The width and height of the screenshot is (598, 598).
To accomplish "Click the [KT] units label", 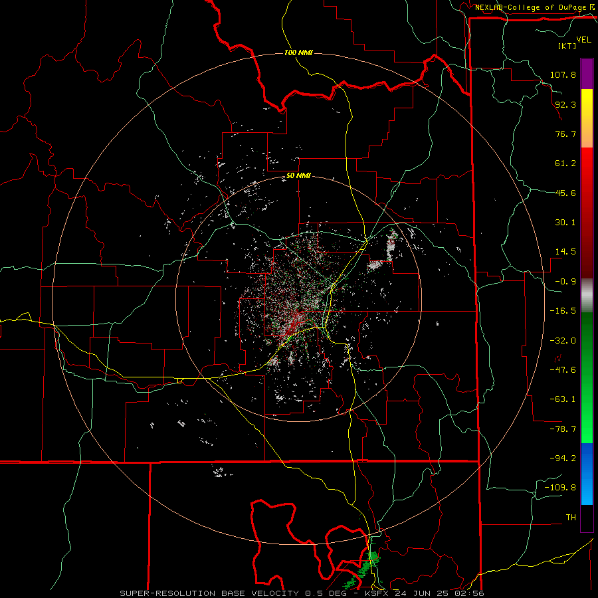I will [567, 46].
